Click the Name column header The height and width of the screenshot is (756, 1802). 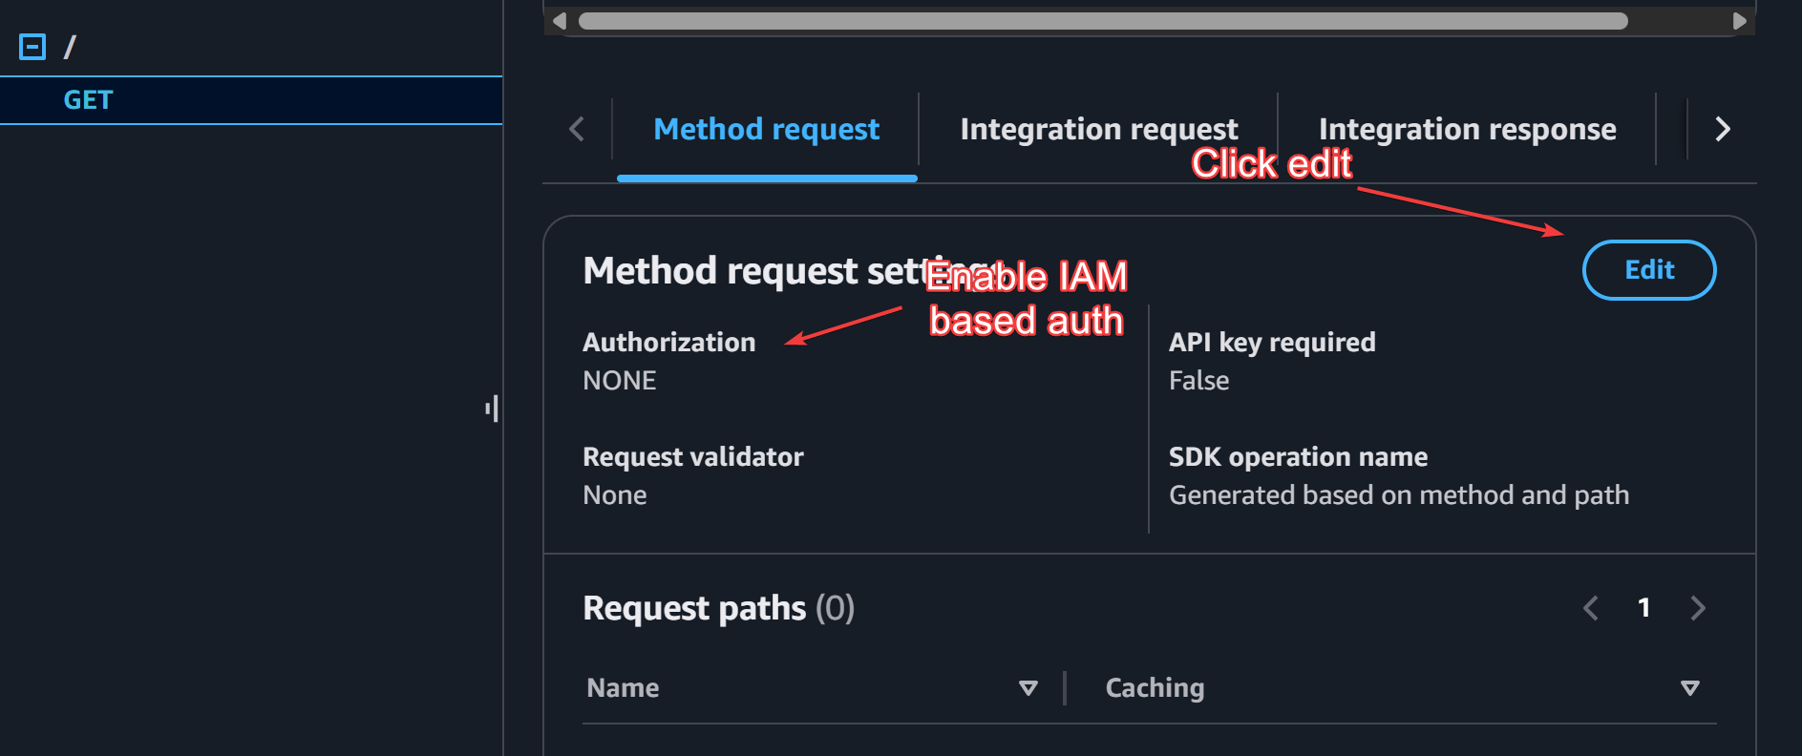tap(623, 688)
